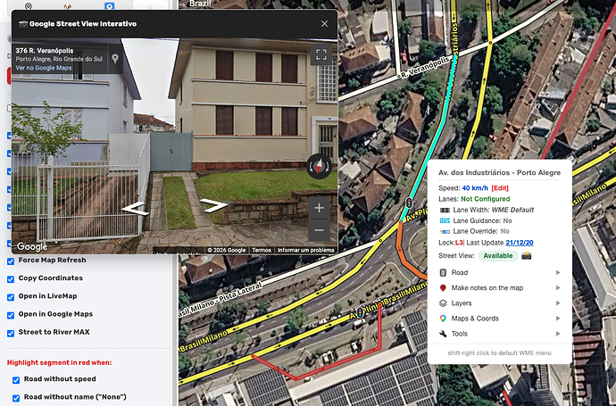
Task: Toggle Open in Google Maps checkbox
Action: 11,315
